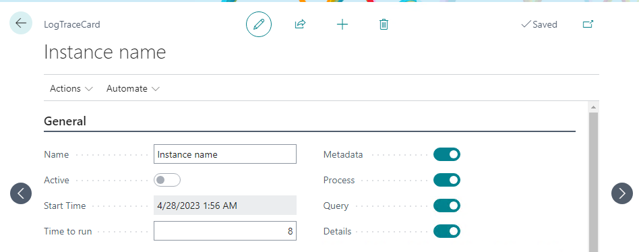Open the share icon
This screenshot has height=252, width=639.
pos(301,24)
